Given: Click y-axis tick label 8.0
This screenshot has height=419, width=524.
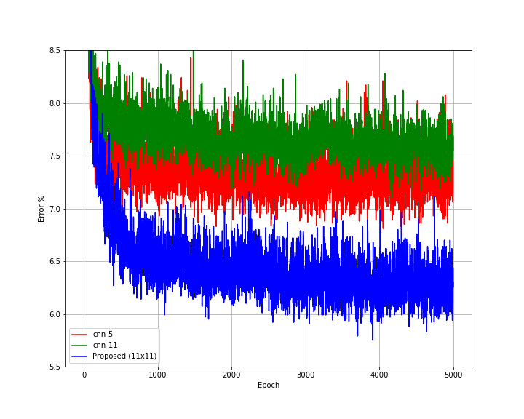Looking at the screenshot, I should coord(55,103).
